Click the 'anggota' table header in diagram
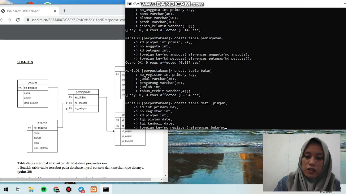 42,122
